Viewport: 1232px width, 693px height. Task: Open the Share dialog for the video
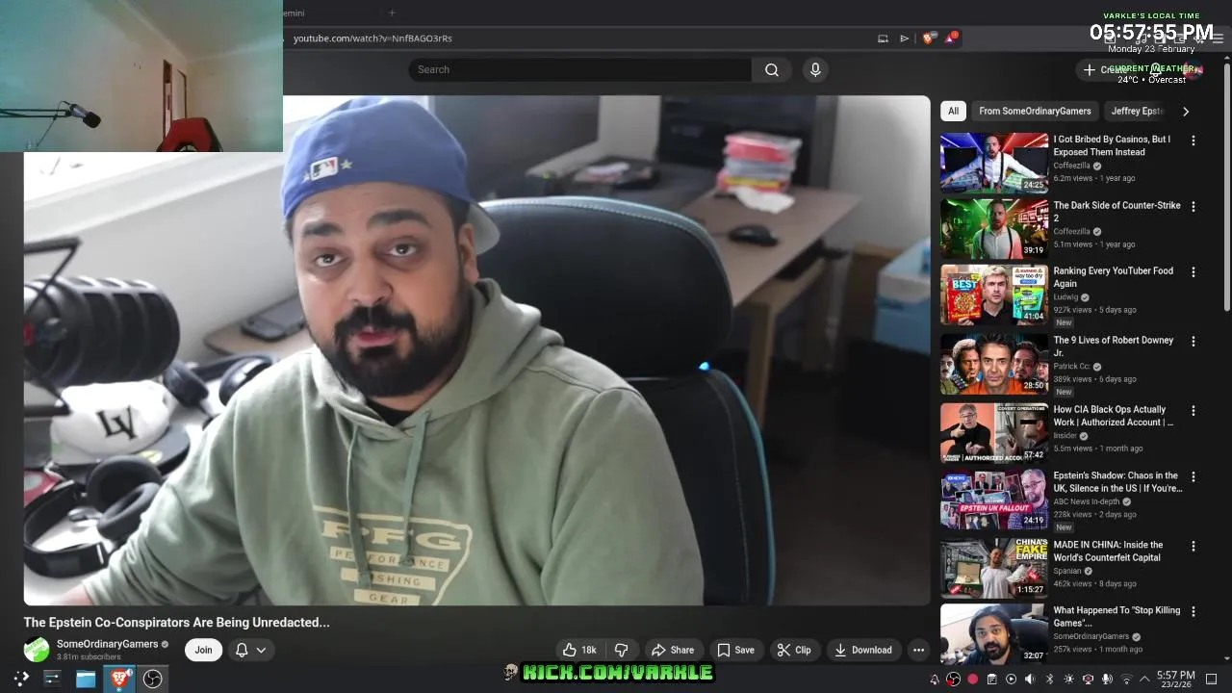click(x=673, y=650)
